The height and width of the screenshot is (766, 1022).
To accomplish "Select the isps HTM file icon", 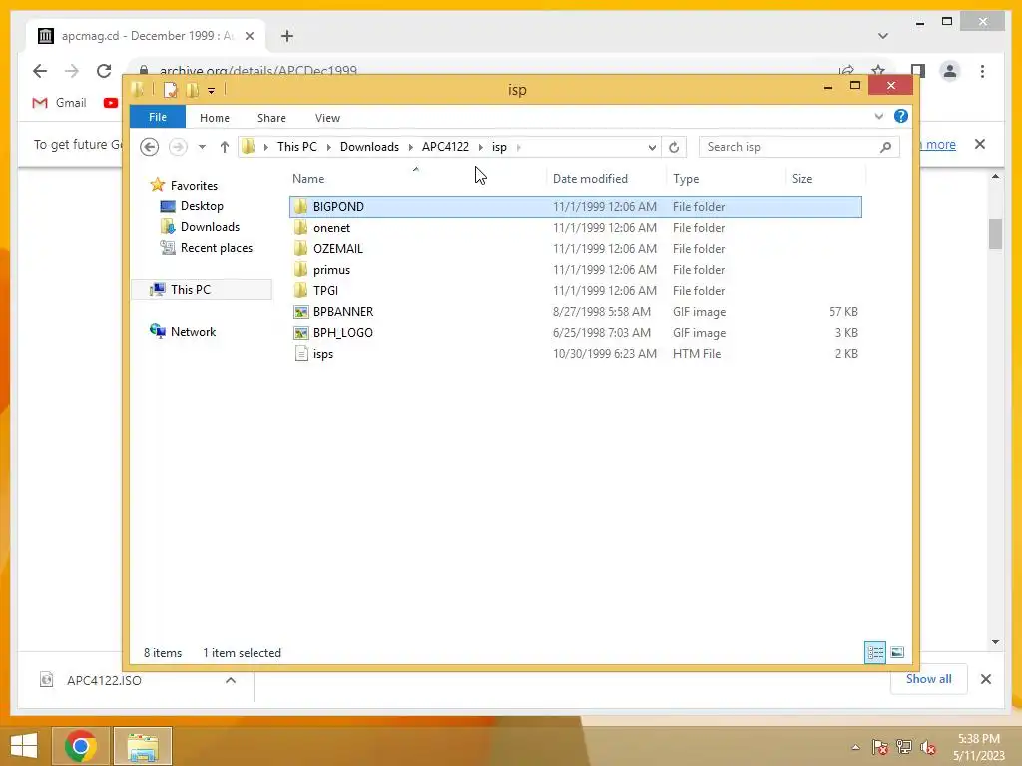I will coord(301,354).
